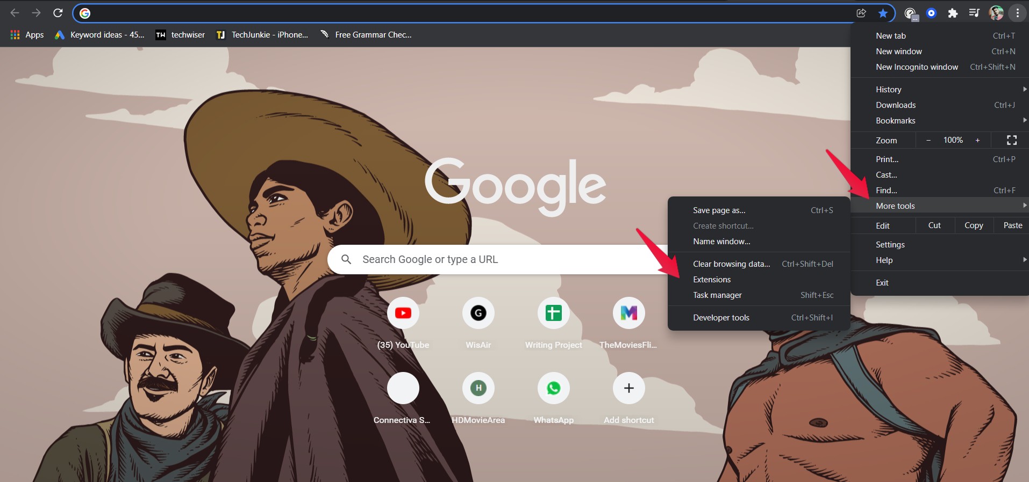Select Cast... from the menu

pos(940,175)
